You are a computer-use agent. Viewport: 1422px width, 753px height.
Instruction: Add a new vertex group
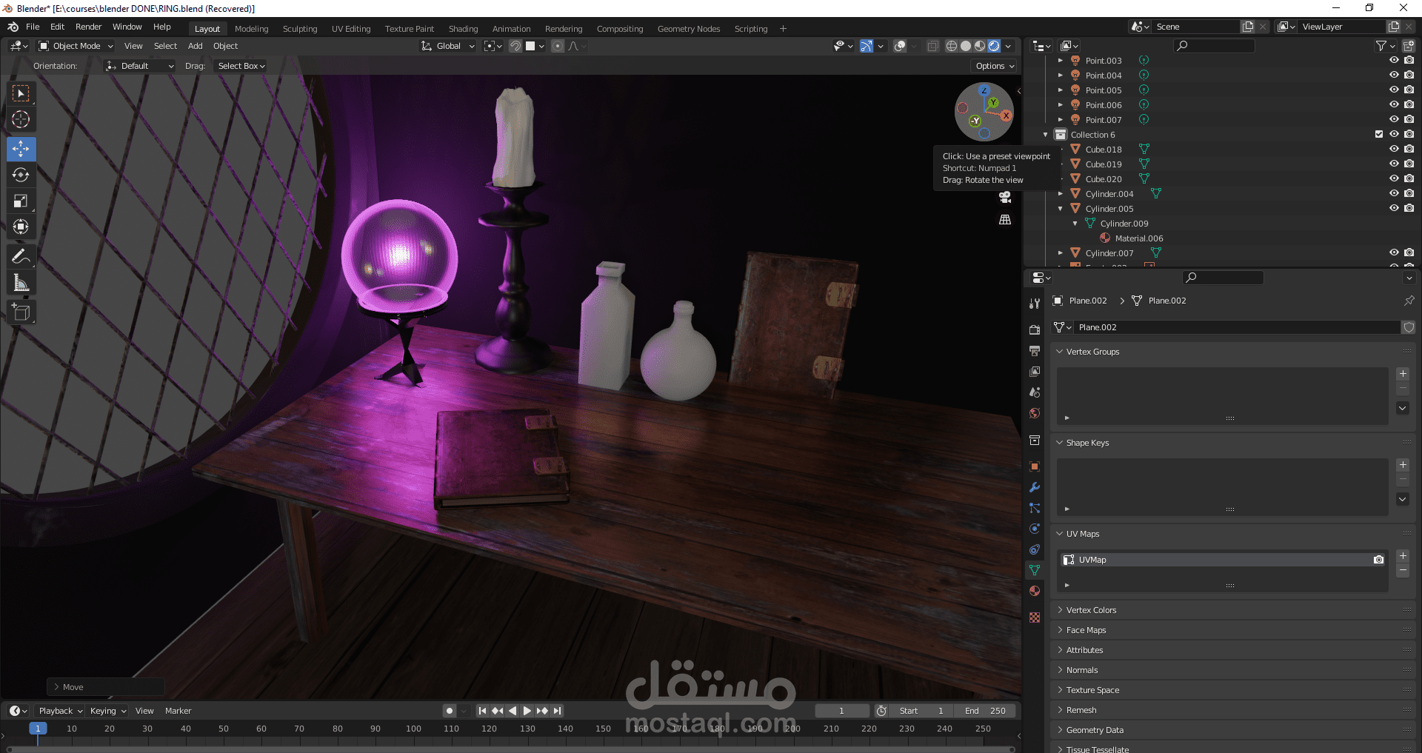click(1403, 374)
